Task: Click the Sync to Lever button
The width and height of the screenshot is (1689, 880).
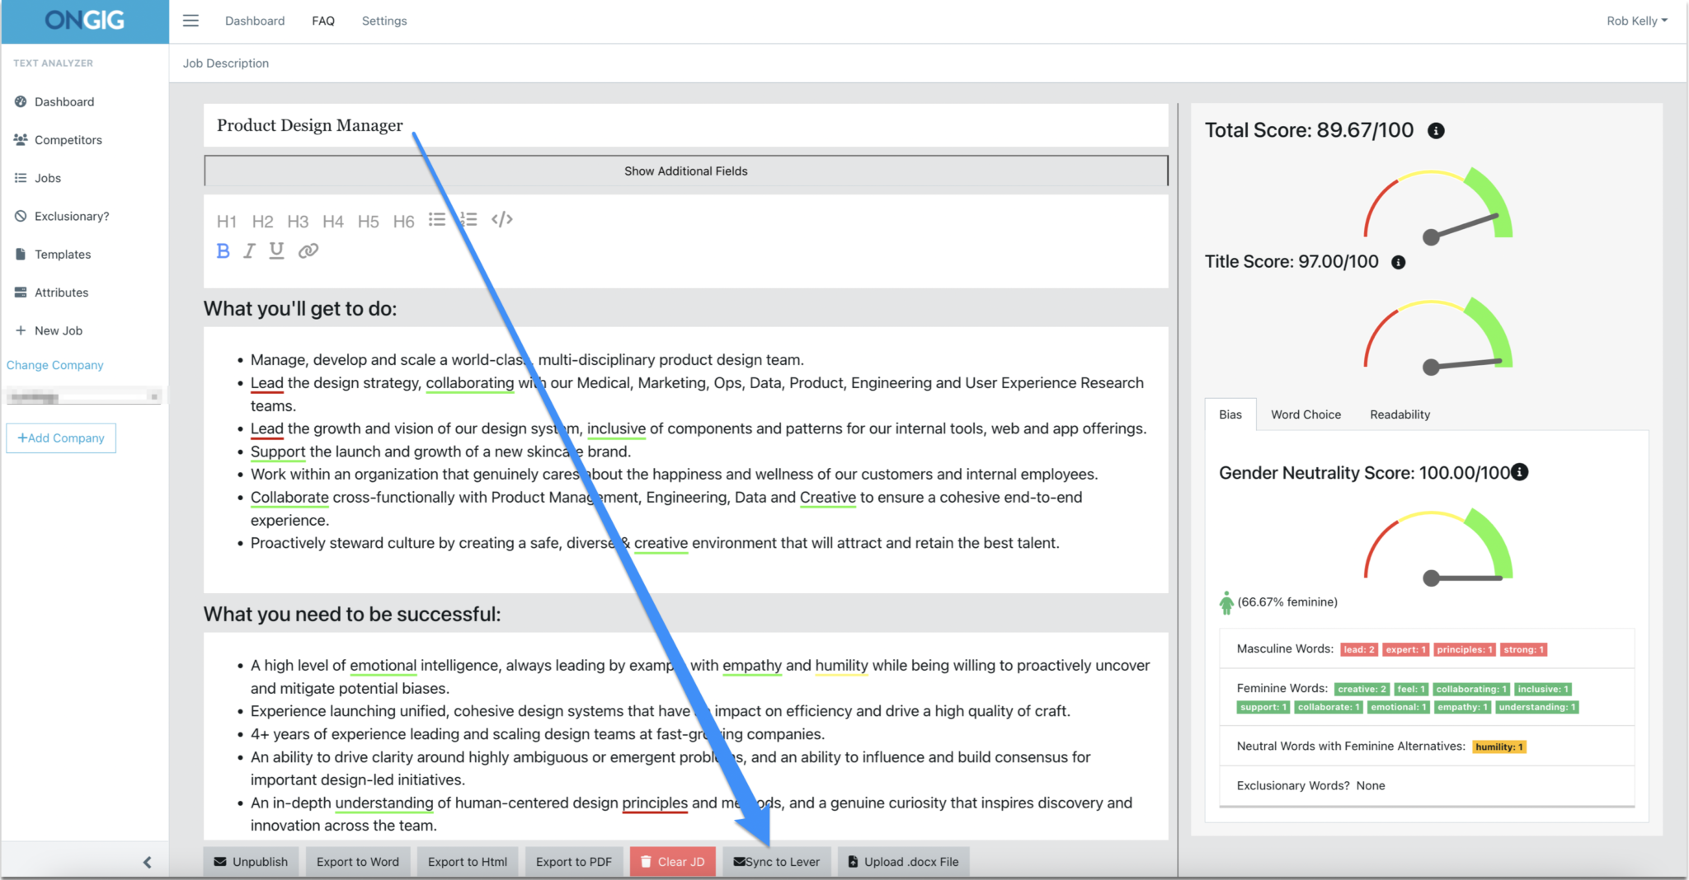Action: [x=776, y=861]
